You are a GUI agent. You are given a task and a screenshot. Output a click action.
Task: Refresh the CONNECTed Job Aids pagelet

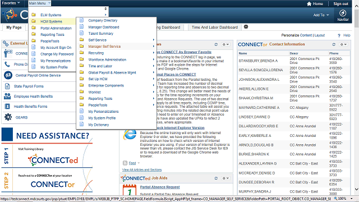pos(216,178)
